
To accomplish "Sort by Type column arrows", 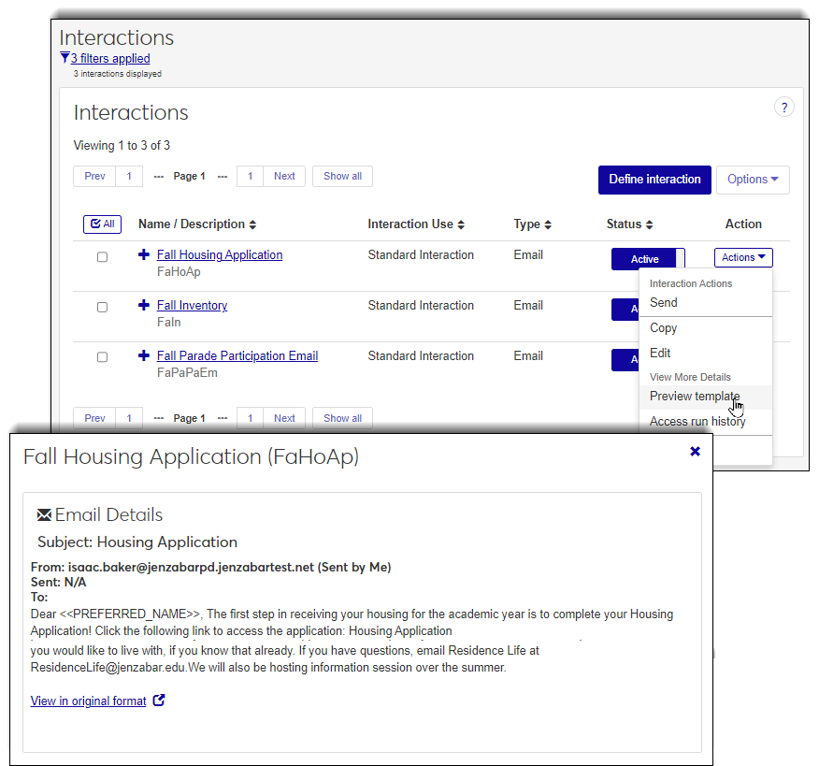I will tap(547, 224).
